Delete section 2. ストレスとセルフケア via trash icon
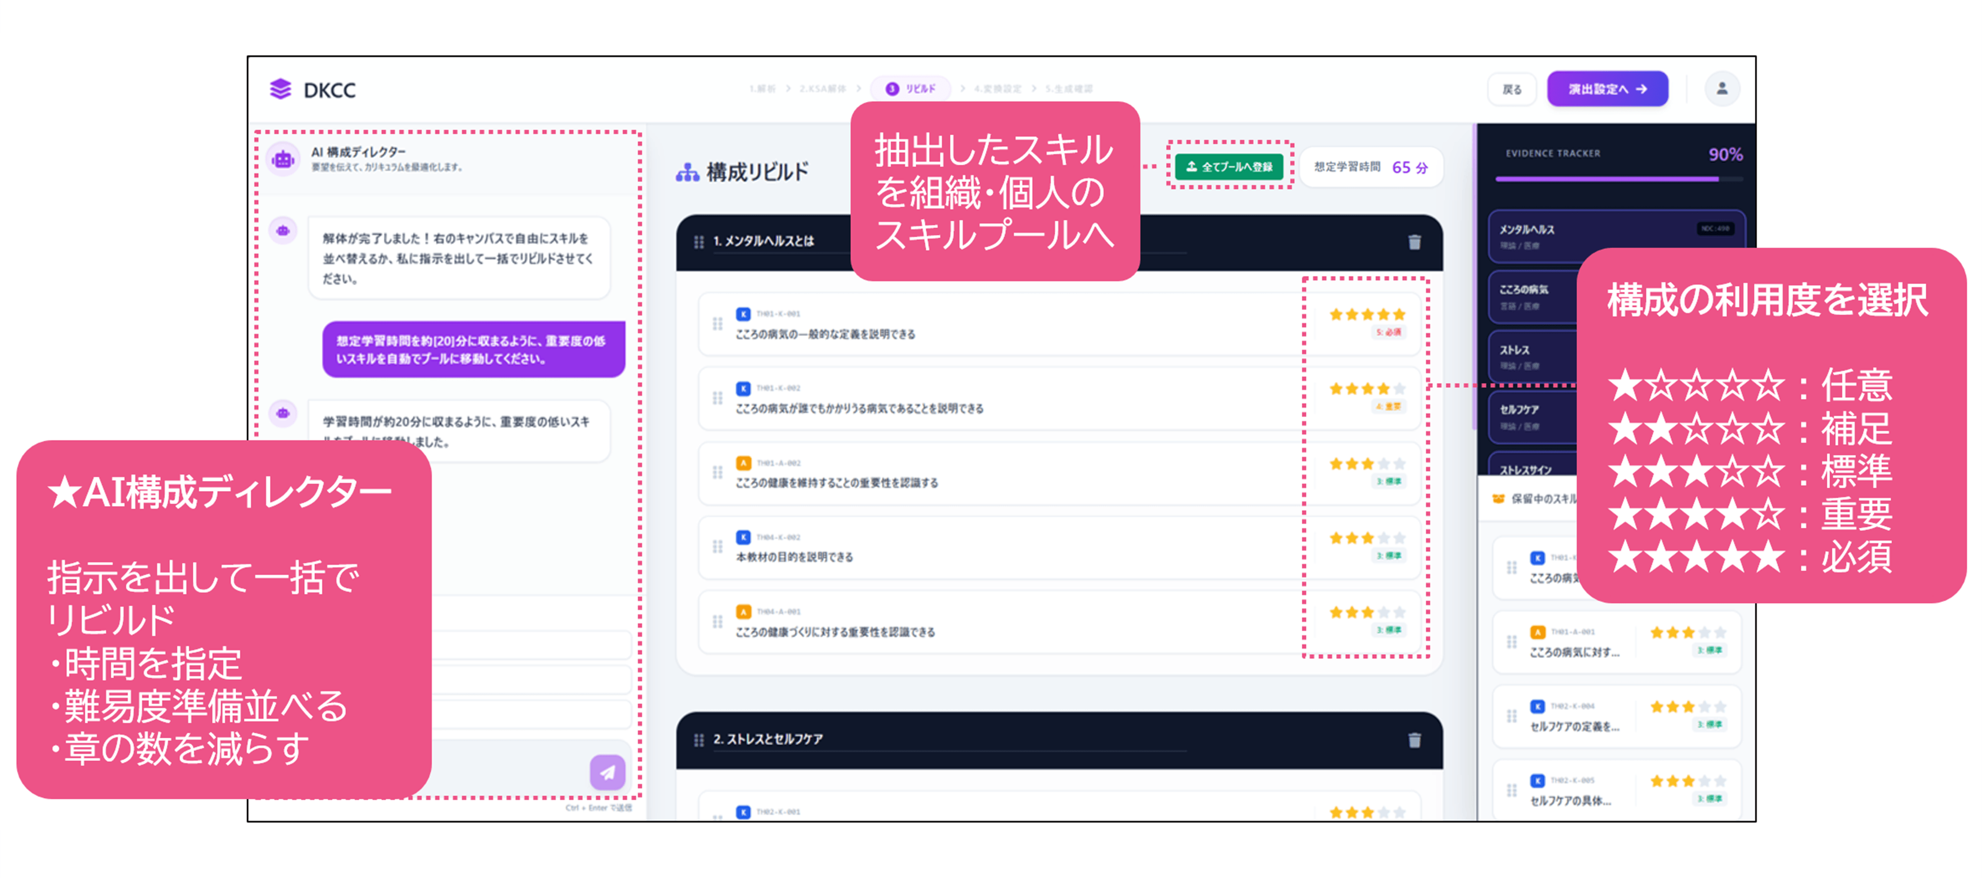The image size is (1982, 878). pos(1414,740)
